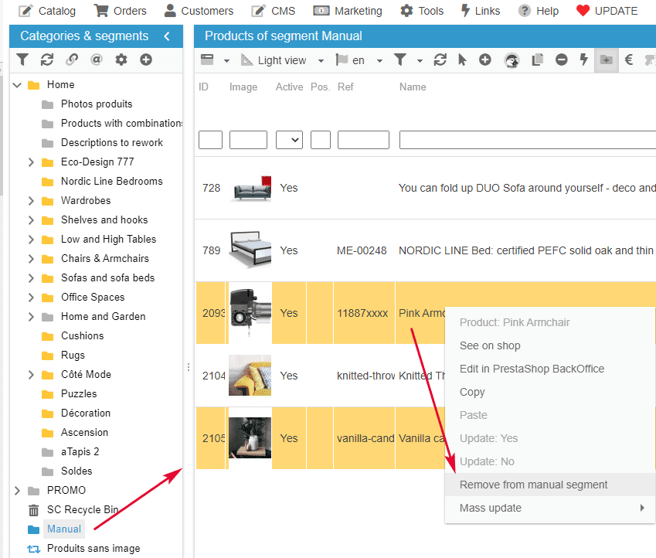This screenshot has width=656, height=558.
Task: Collapse the Categories & segments panel
Action: point(167,36)
